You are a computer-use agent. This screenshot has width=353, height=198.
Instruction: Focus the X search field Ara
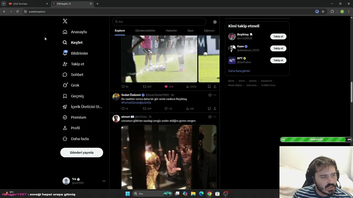coord(159,21)
